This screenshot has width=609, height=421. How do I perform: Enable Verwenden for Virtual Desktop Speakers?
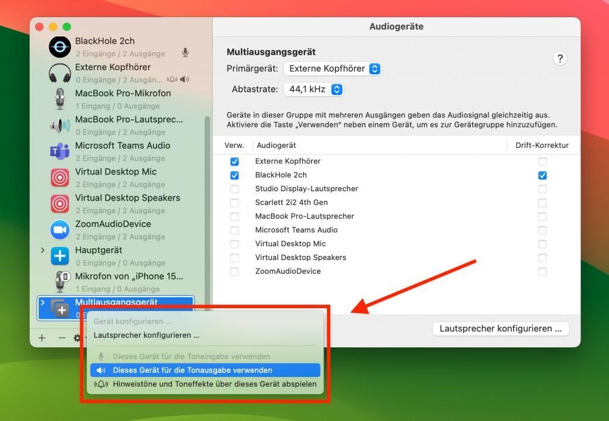[x=234, y=258]
